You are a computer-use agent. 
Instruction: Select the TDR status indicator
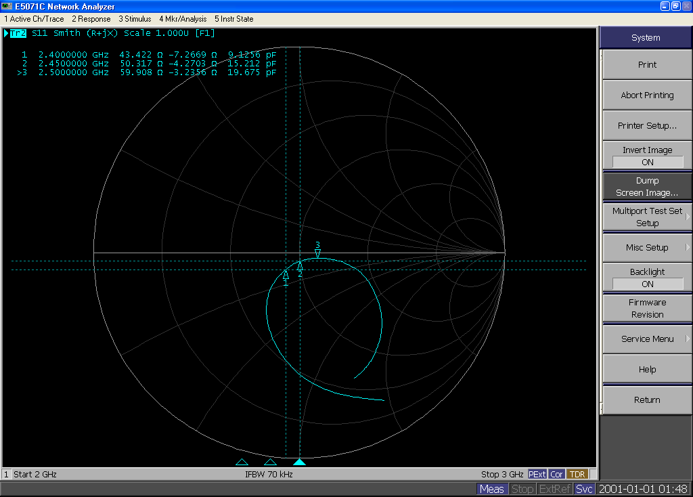click(x=576, y=474)
